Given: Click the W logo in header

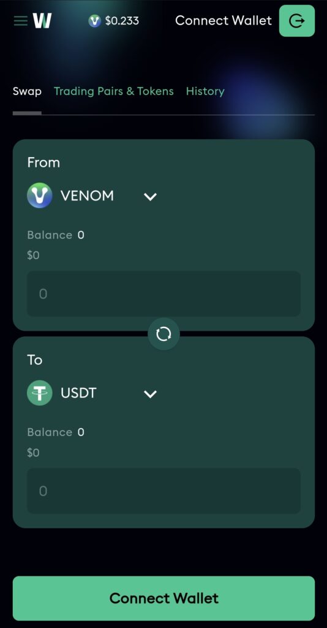Looking at the screenshot, I should tap(42, 20).
